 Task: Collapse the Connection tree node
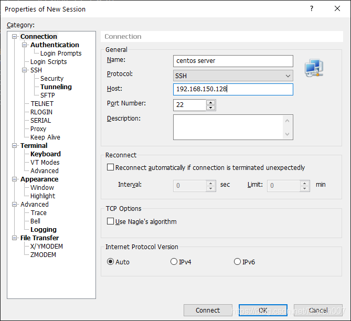(x=15, y=37)
